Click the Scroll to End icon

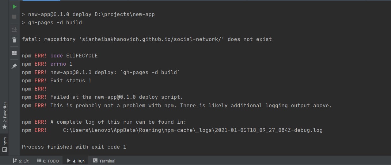click(14, 29)
